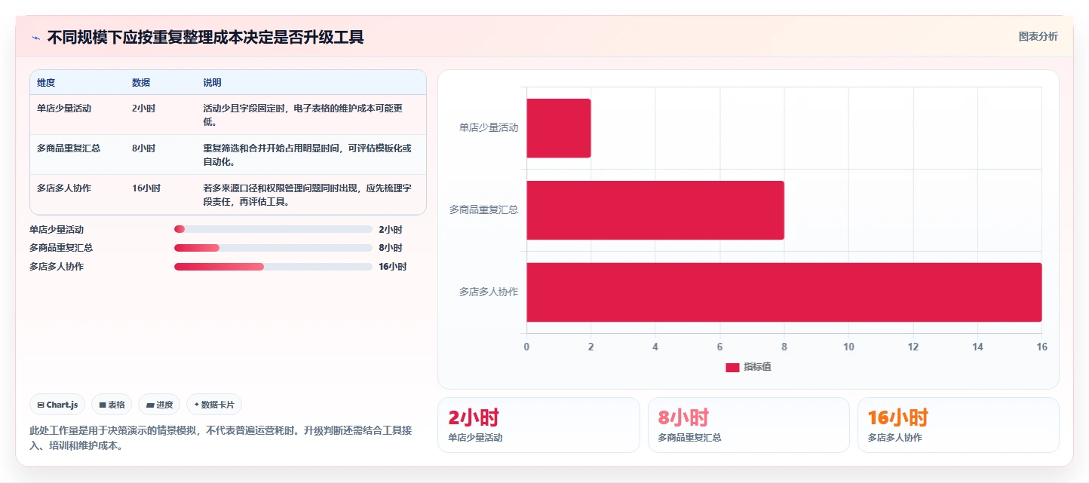Click the 图表分析 label in header
Viewport: 1089px width, 483px height.
pyautogui.click(x=1038, y=36)
